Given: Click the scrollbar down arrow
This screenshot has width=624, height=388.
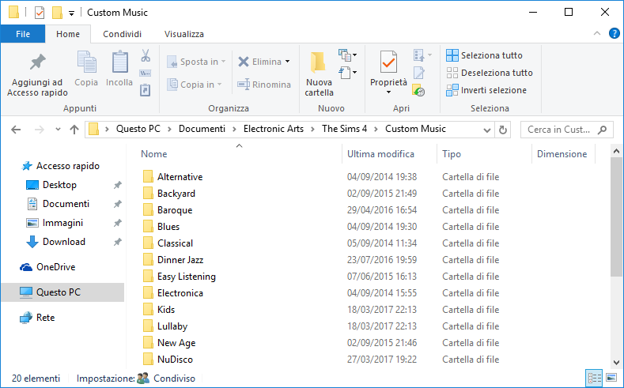Looking at the screenshot, I should [616, 362].
